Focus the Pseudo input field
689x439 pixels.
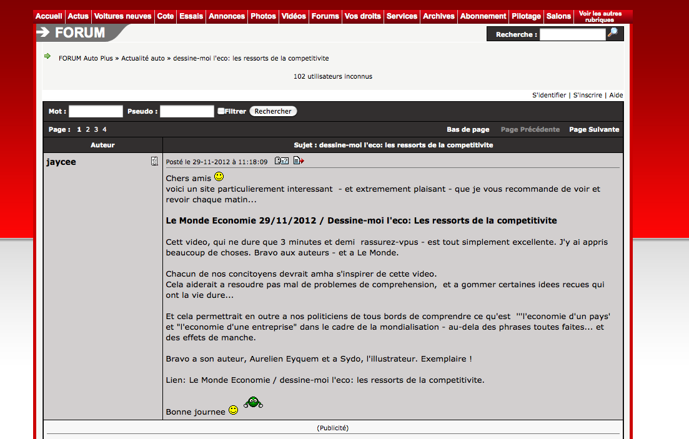[x=187, y=111]
